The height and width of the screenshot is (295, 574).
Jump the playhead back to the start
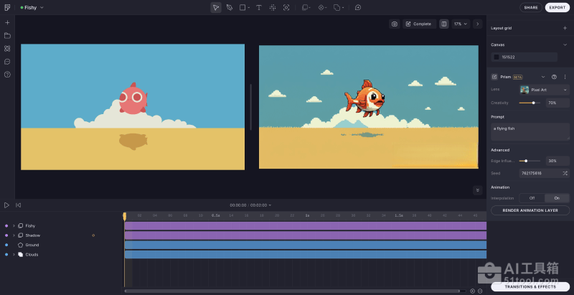tap(18, 205)
